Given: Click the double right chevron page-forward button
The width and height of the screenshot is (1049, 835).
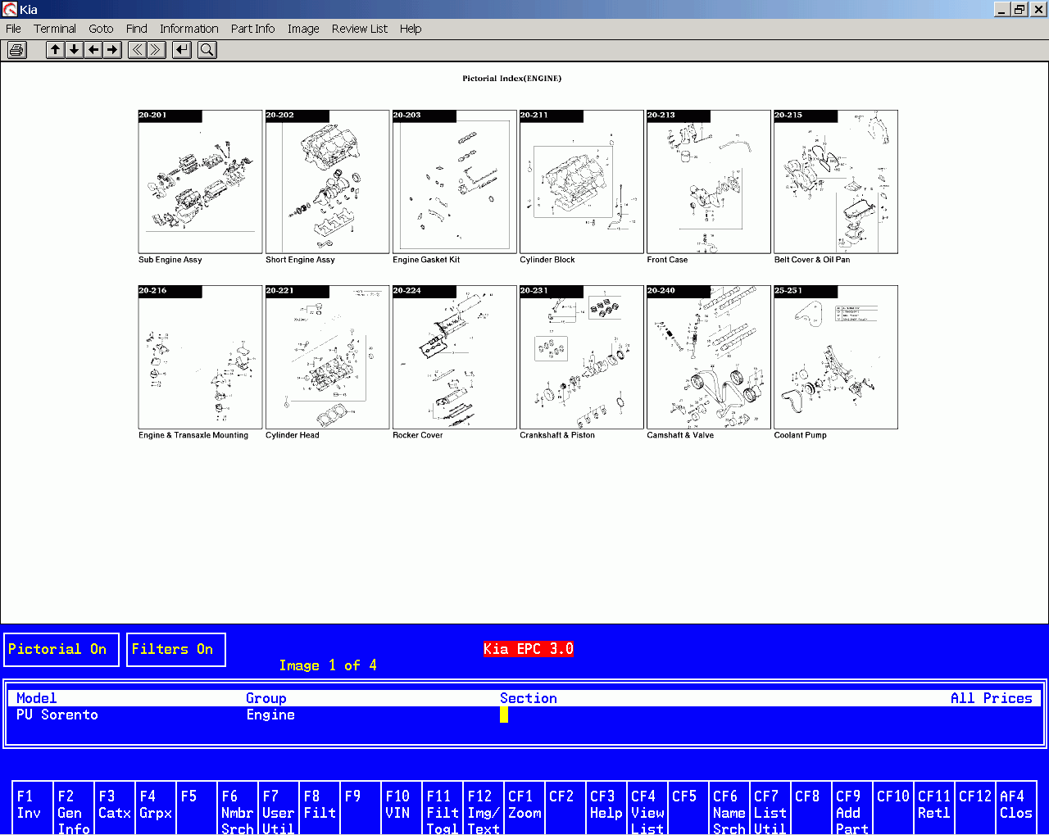Looking at the screenshot, I should pyautogui.click(x=157, y=50).
